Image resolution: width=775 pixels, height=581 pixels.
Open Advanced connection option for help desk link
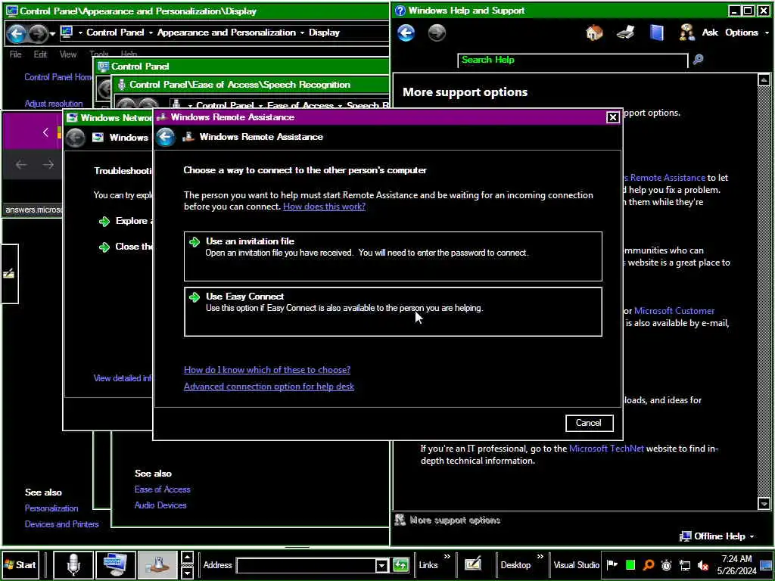coord(269,387)
